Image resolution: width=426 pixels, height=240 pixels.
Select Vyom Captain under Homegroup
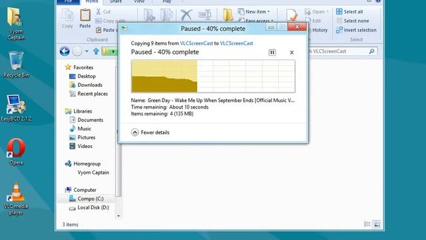(x=93, y=172)
